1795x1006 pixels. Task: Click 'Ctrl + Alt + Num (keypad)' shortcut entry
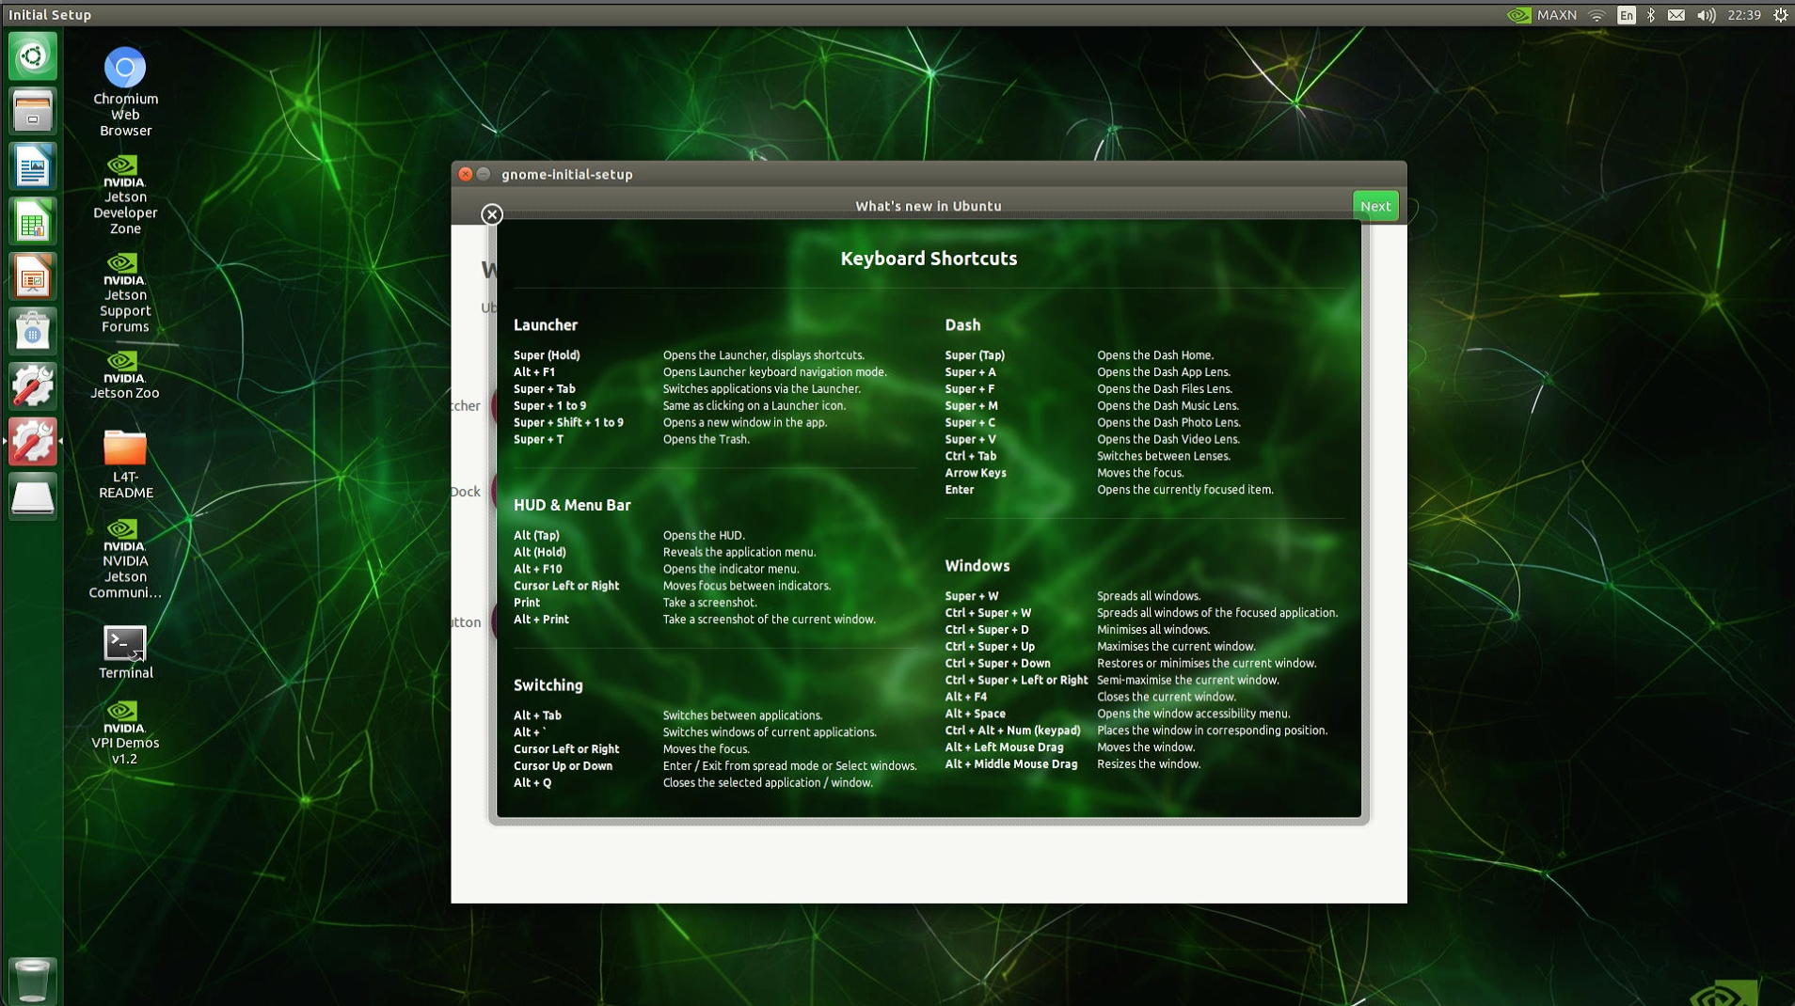point(1012,731)
